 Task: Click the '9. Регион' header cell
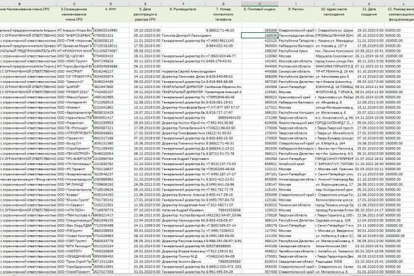296,14
